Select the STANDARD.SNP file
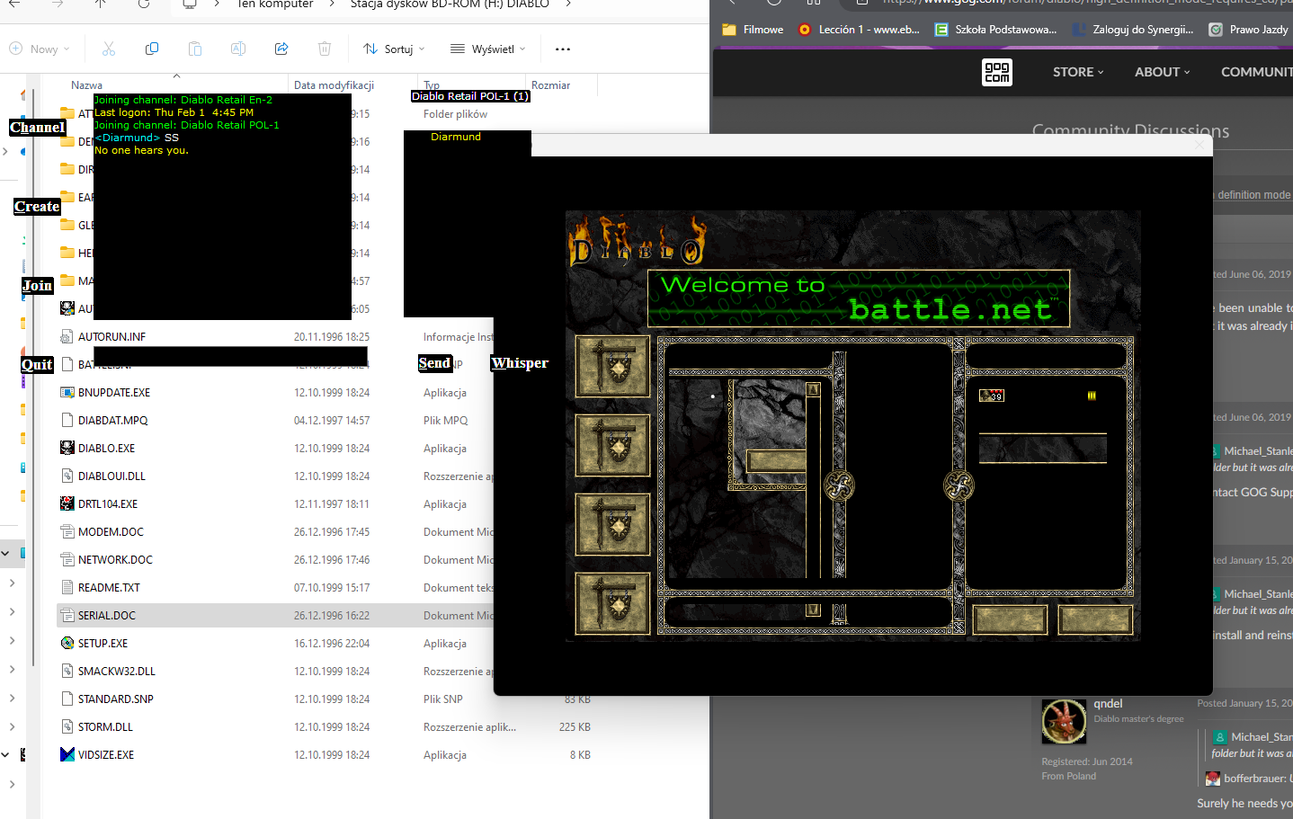 click(116, 699)
